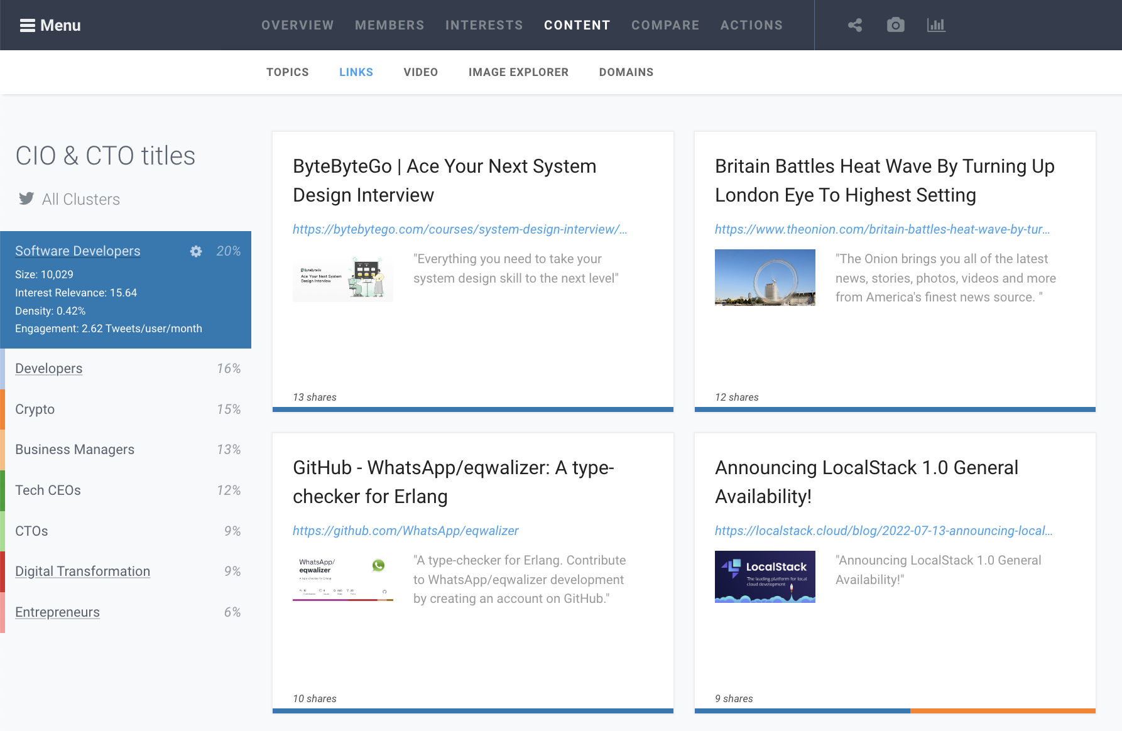The width and height of the screenshot is (1122, 731).
Task: Click the Density: 0.42% stat
Action: click(x=50, y=311)
